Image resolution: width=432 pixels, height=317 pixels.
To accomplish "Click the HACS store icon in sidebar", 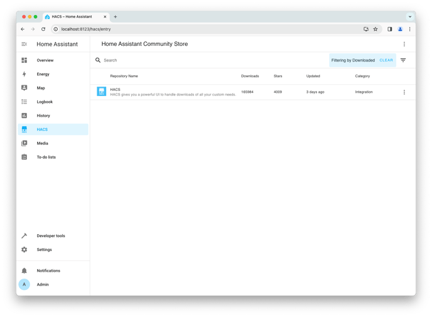I will point(24,129).
